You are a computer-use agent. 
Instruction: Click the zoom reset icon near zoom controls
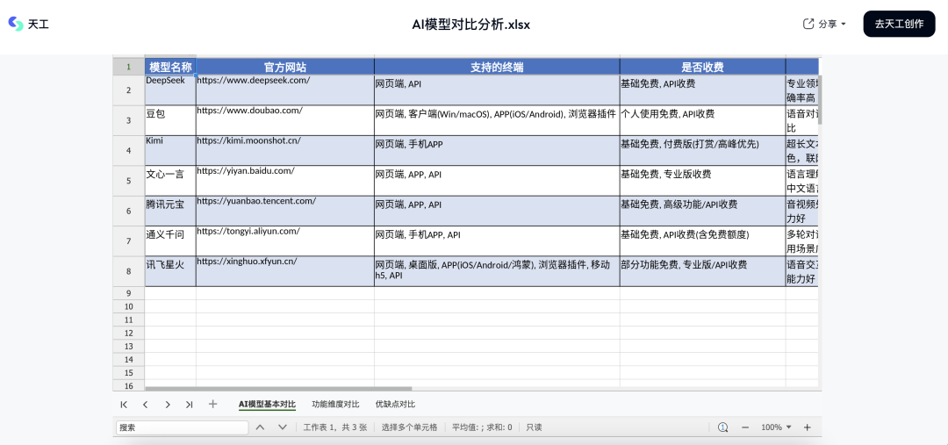[722, 427]
